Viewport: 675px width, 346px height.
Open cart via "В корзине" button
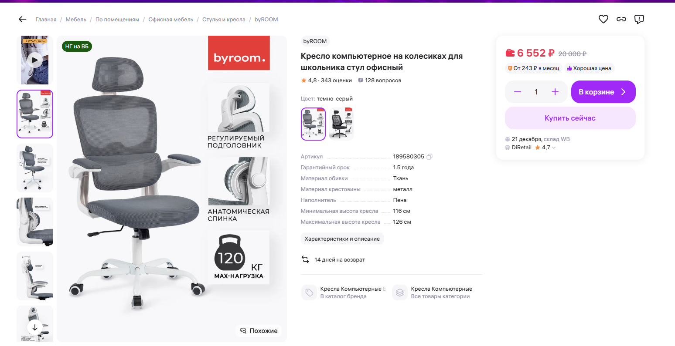603,92
